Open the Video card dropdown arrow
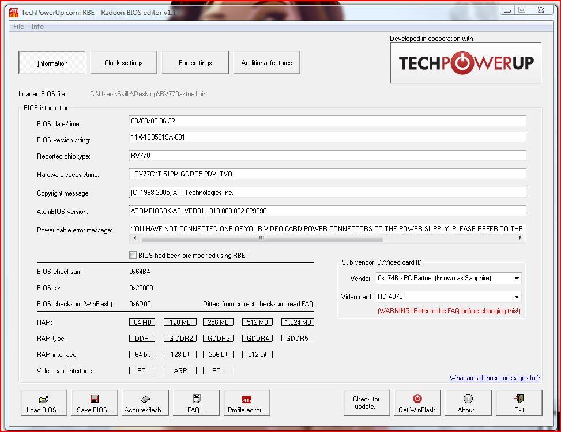Image resolution: width=561 pixels, height=432 pixels. 517,296
